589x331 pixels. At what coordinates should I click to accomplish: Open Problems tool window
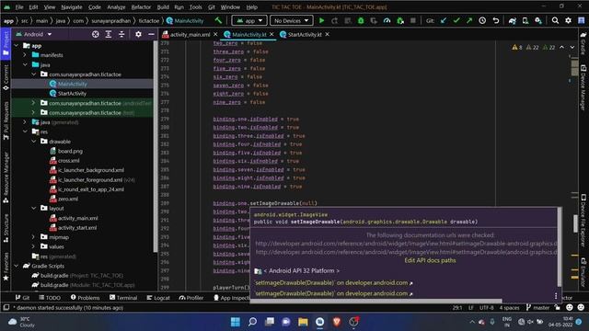pyautogui.click(x=86, y=298)
